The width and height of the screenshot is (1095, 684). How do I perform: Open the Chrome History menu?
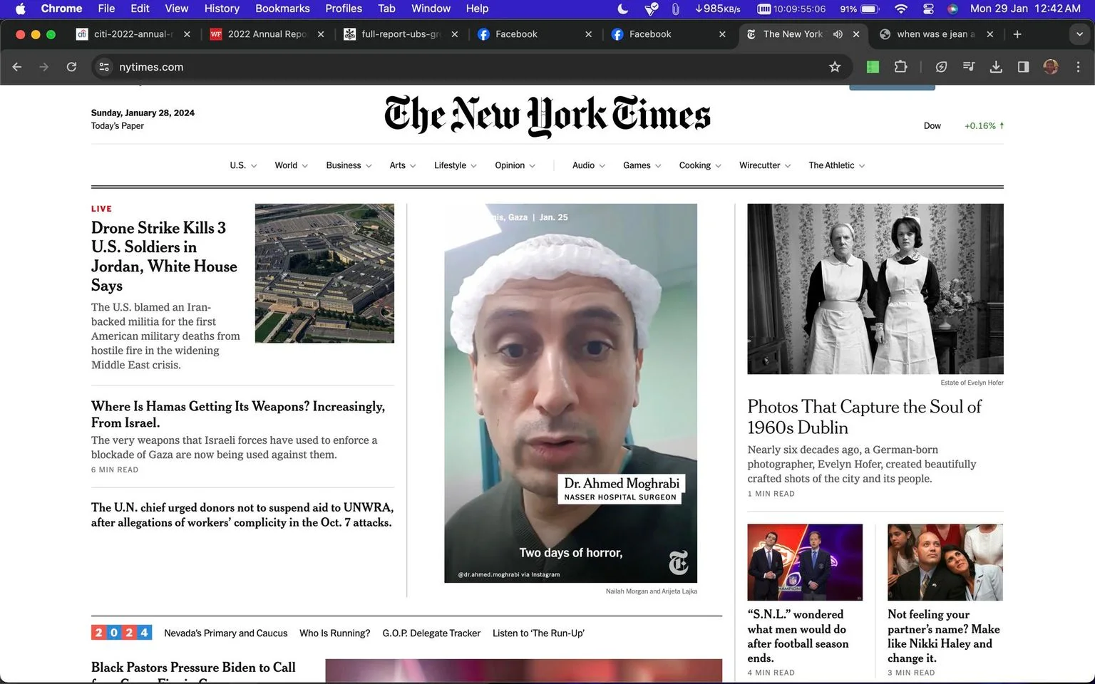pos(222,9)
